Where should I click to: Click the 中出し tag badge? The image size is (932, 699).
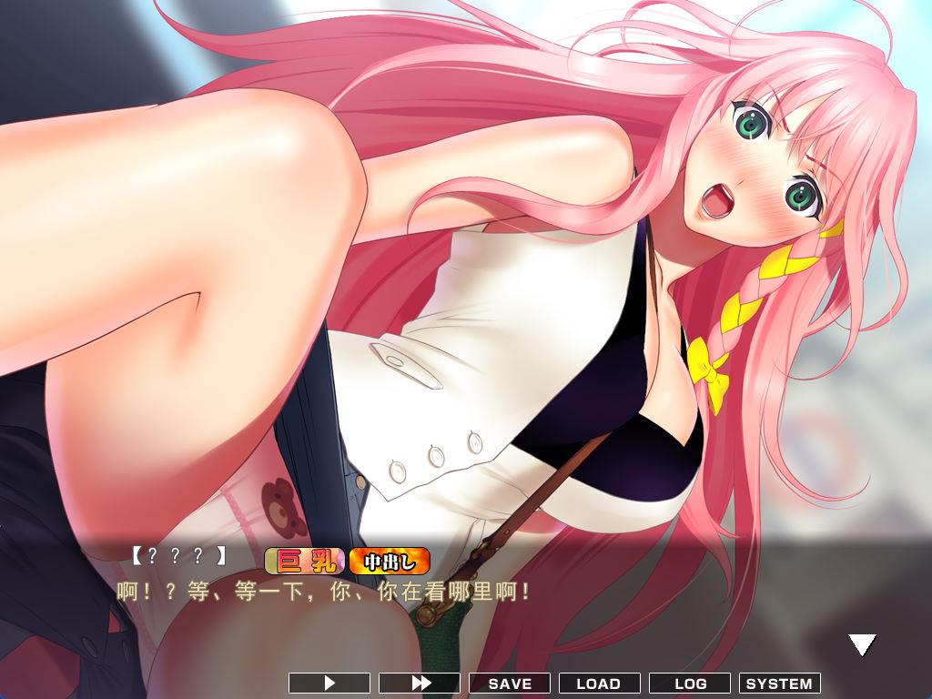(390, 561)
